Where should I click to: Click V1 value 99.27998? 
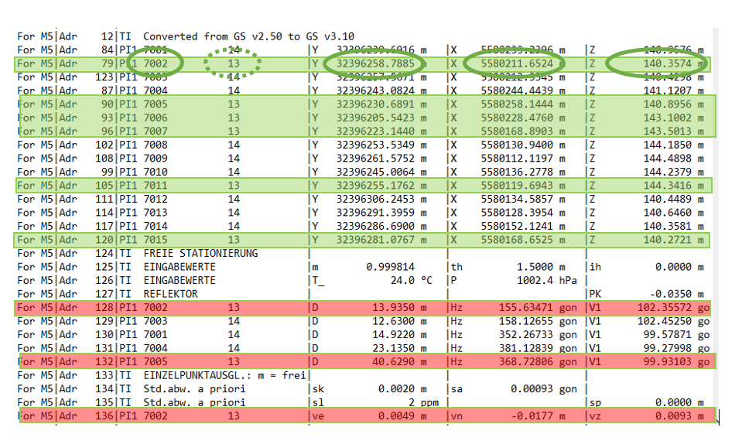[x=667, y=348]
